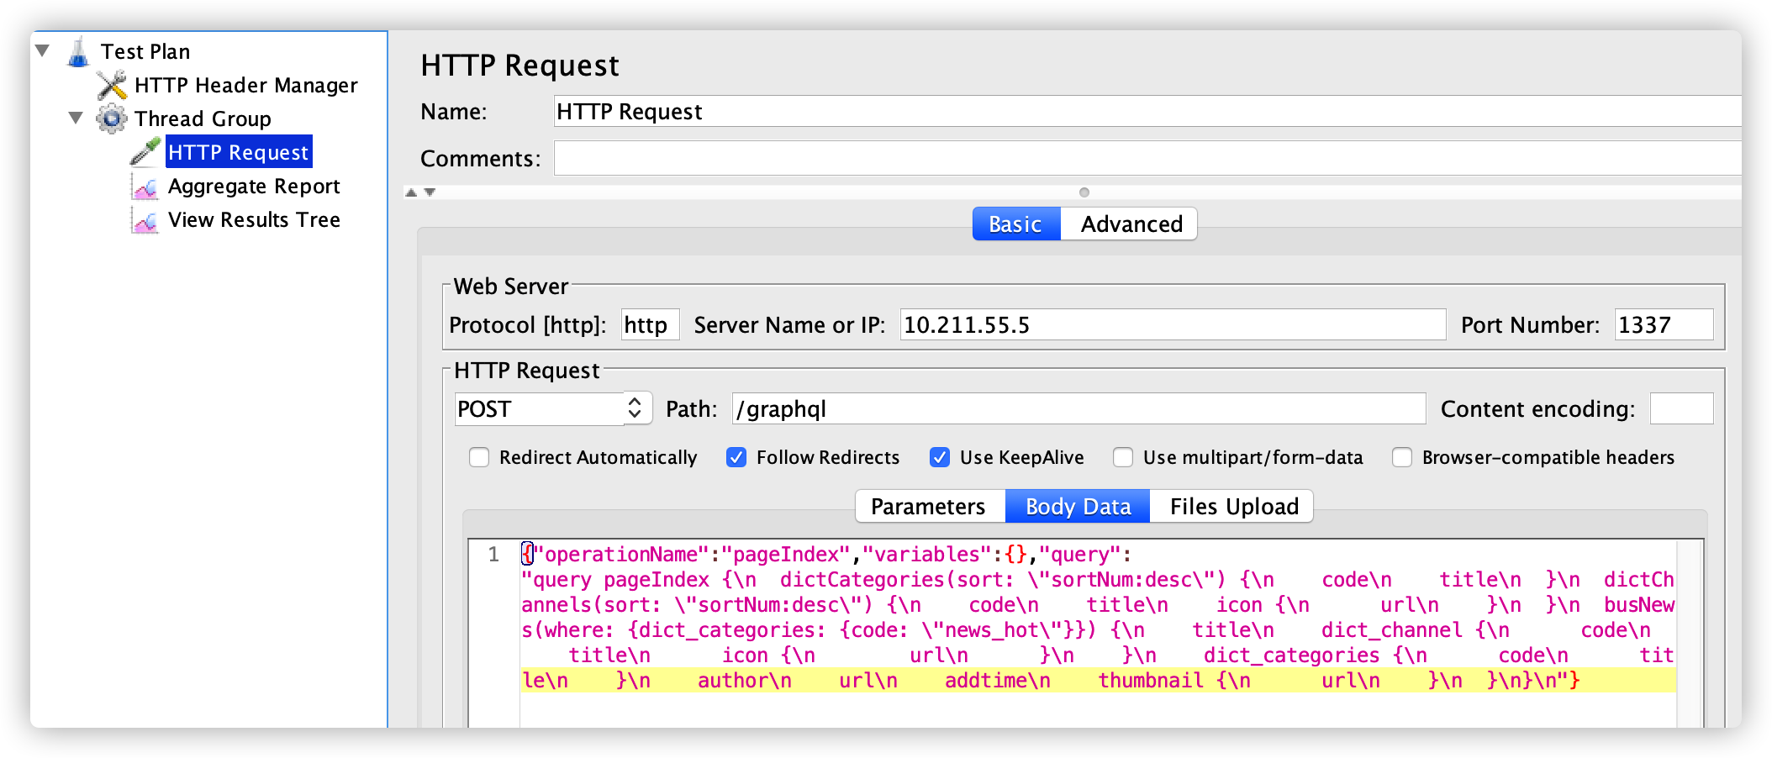Viewport: 1772px width, 758px height.
Task: Click the highlighted last line of body data
Action: (x=1098, y=681)
